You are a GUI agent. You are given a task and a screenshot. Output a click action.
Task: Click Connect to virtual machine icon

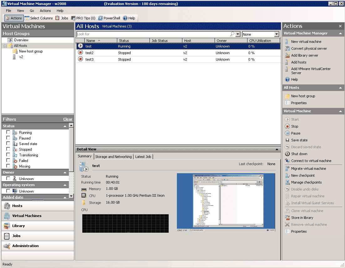click(x=287, y=160)
